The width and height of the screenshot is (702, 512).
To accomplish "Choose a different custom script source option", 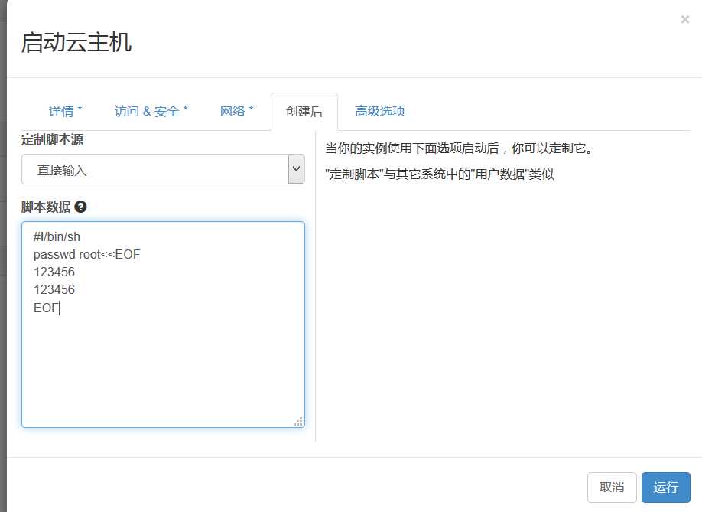I will (163, 168).
